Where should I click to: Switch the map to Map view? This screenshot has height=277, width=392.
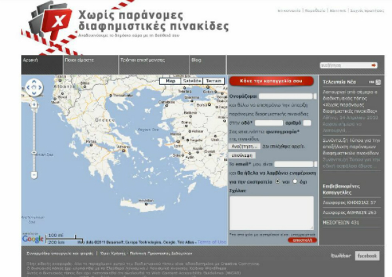point(170,81)
